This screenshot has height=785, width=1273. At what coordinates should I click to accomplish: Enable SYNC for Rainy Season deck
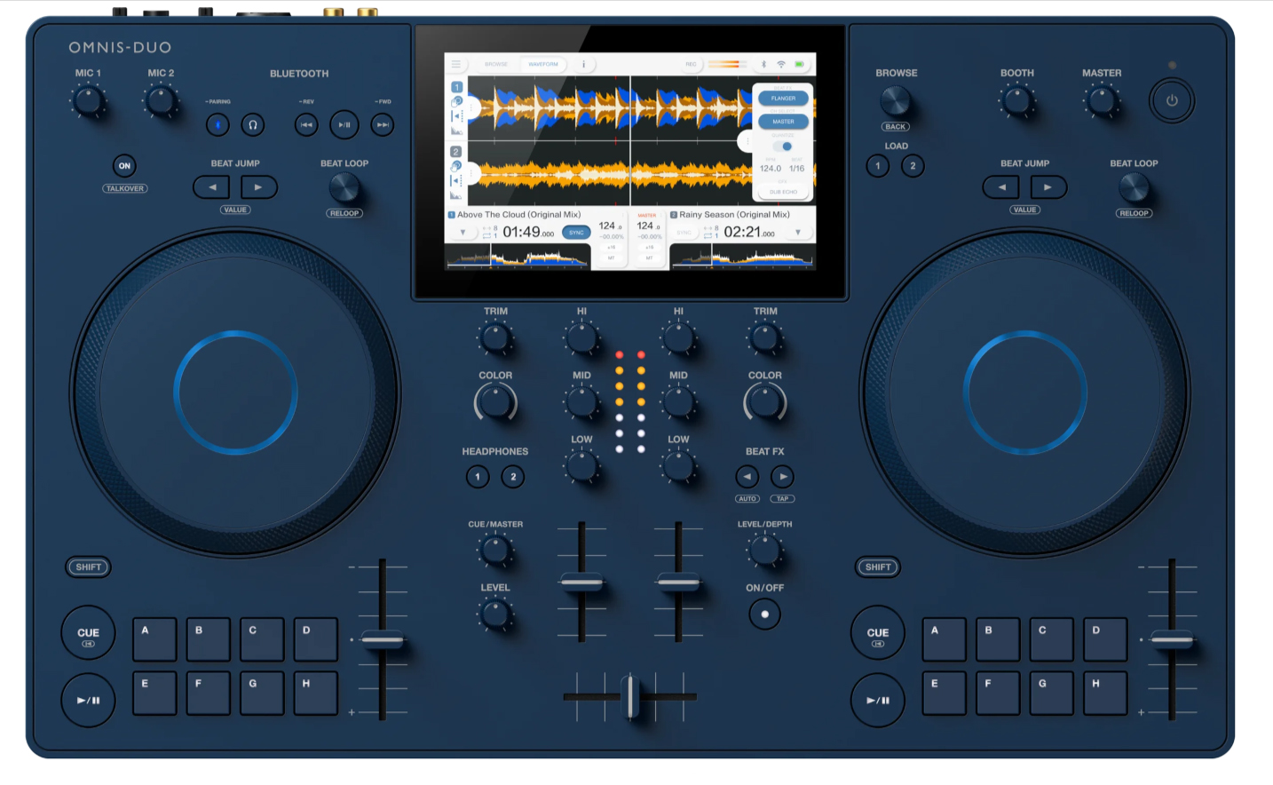coord(684,233)
